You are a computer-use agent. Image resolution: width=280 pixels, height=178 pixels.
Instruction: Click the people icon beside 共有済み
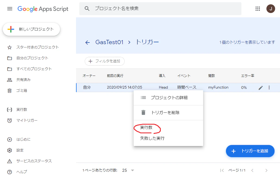10,80
